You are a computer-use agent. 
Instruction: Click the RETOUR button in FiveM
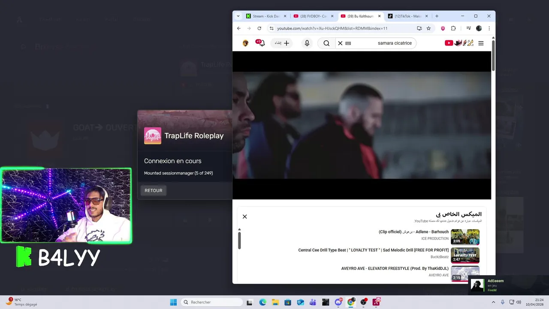point(154,191)
